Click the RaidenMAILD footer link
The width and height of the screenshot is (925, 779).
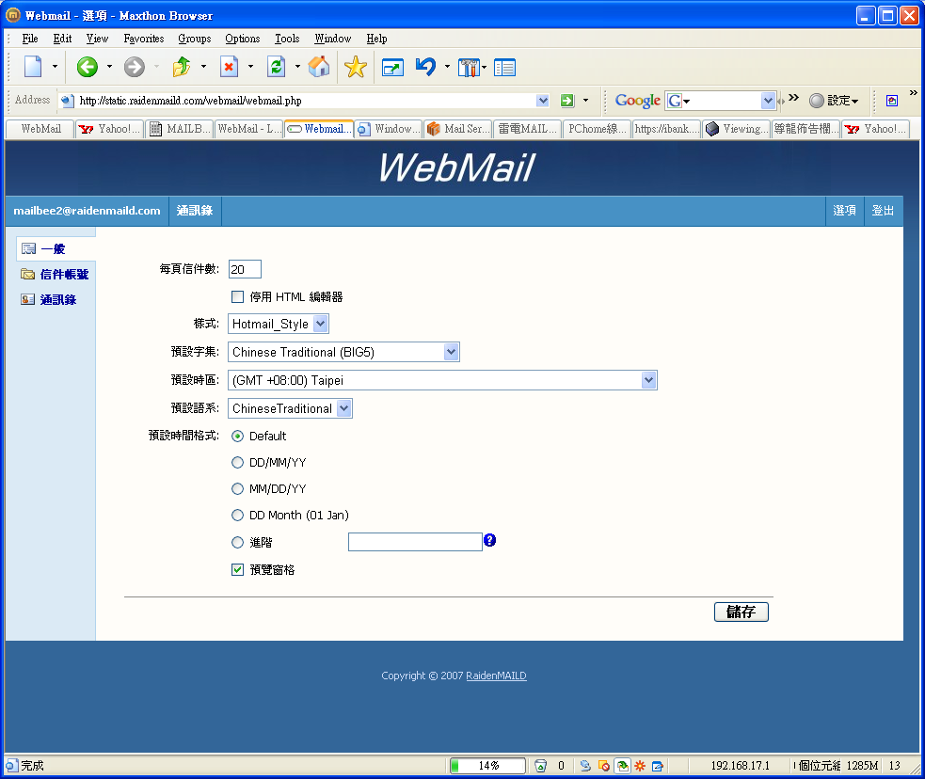[496, 676]
